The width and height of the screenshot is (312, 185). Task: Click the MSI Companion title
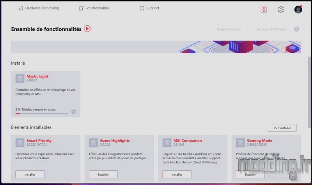188,141
